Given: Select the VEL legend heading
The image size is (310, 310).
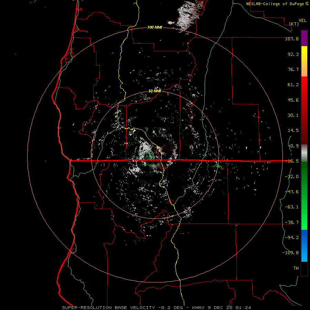Looking at the screenshot, I should point(302,21).
